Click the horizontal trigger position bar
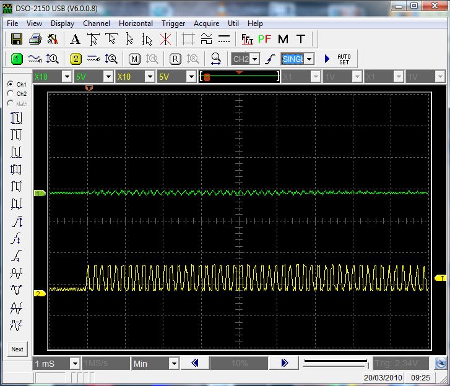This screenshot has width=450, height=386. (x=238, y=77)
